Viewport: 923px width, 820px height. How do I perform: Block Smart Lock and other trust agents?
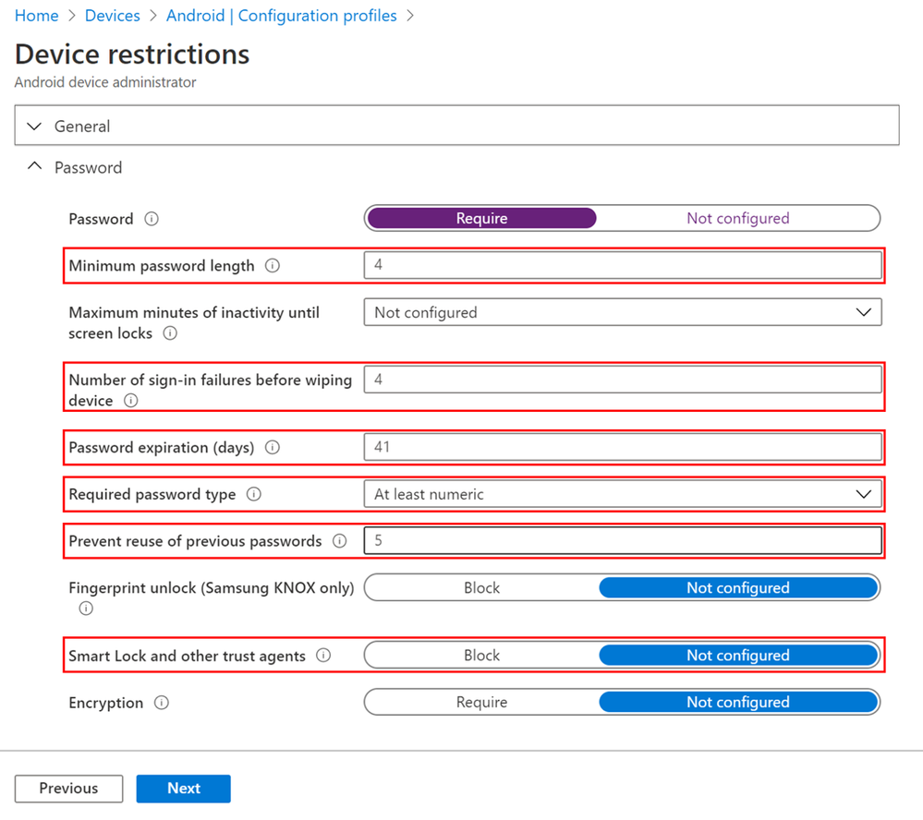point(481,656)
